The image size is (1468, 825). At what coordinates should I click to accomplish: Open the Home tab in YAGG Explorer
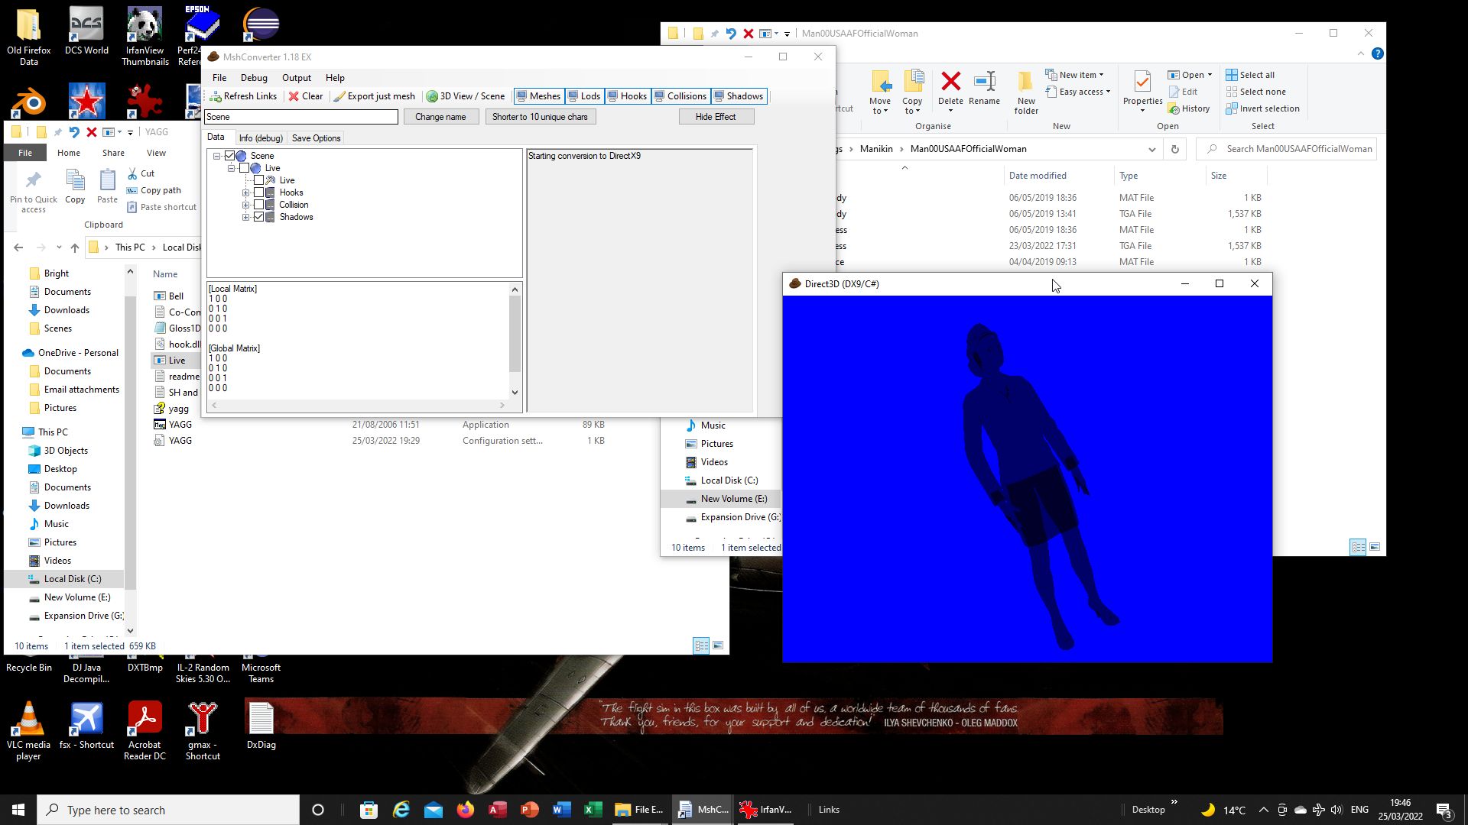(69, 153)
